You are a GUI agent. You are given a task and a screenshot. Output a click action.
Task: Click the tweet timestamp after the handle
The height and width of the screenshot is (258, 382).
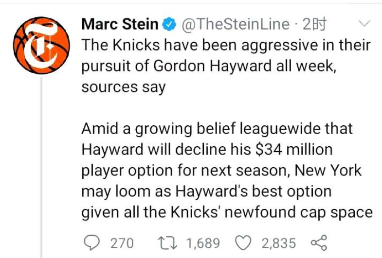[x=314, y=24]
